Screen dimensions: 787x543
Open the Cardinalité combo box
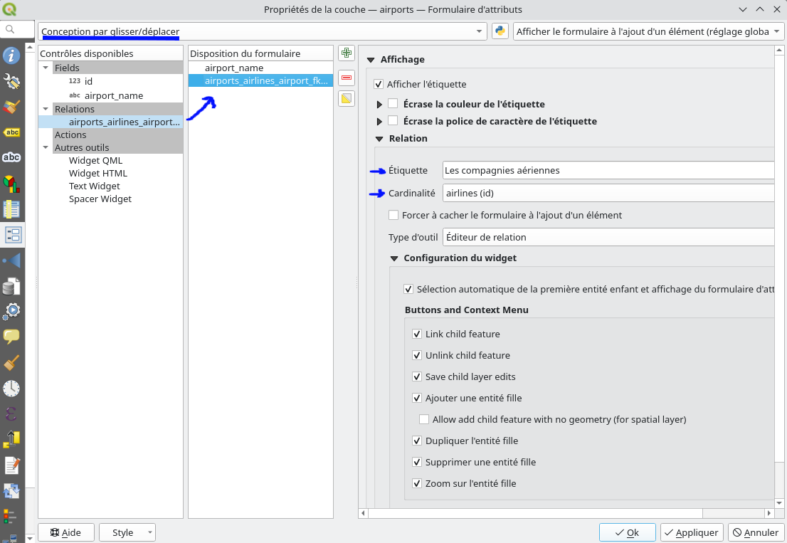[x=608, y=193]
